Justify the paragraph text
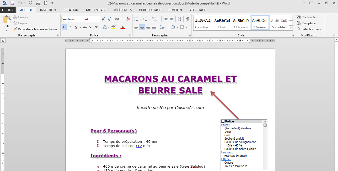The height and width of the screenshot is (171, 338). (x=153, y=27)
